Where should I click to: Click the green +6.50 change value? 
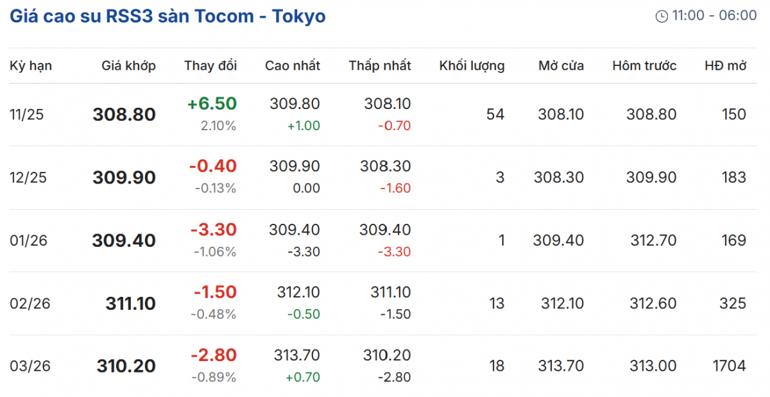[212, 104]
